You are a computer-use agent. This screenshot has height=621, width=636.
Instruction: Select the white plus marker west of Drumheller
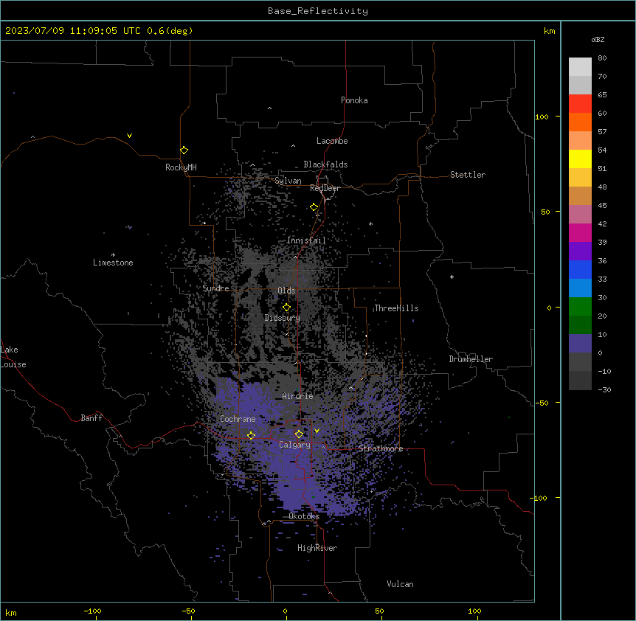[452, 277]
